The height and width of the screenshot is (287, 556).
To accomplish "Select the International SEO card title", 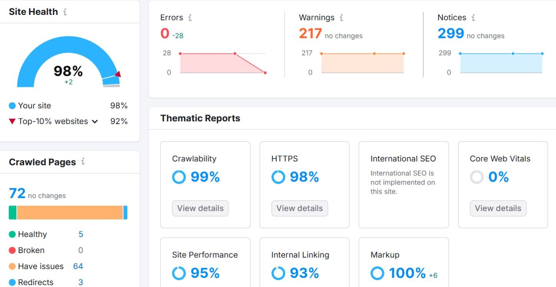I will point(403,159).
